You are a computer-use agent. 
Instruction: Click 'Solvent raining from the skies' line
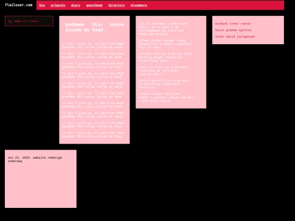click(166, 53)
